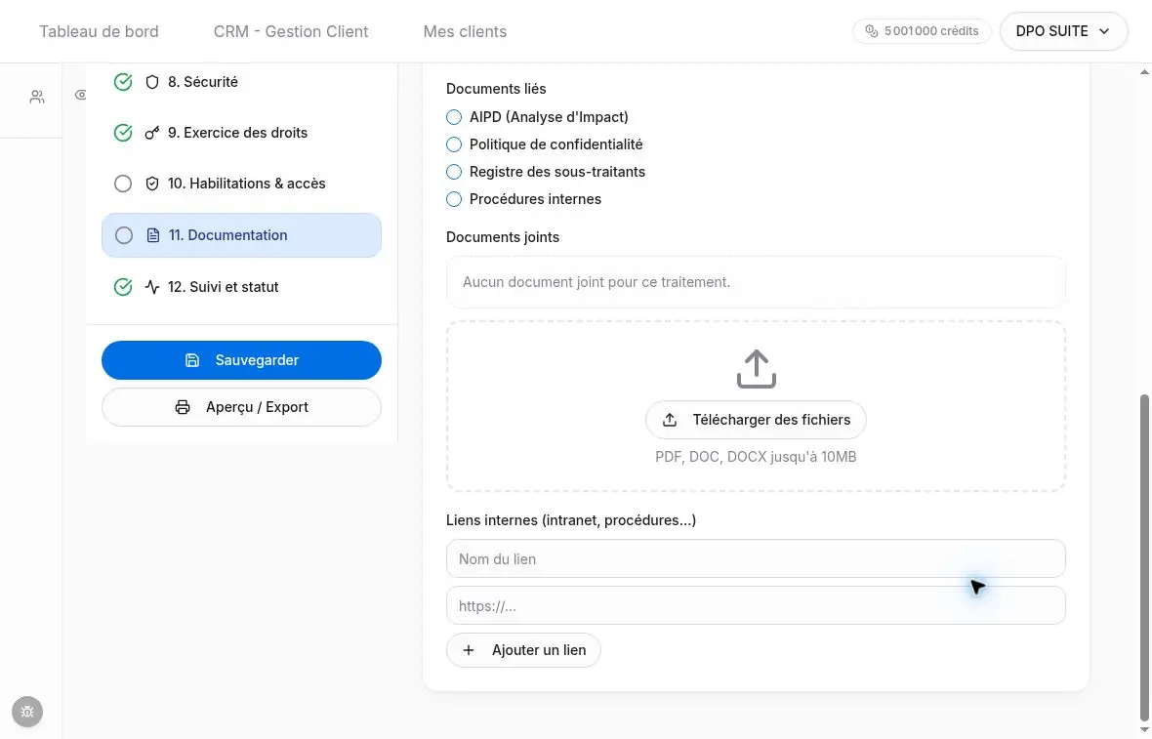Go to step 10. Habilitations & accès
1152x739 pixels.
241,184
